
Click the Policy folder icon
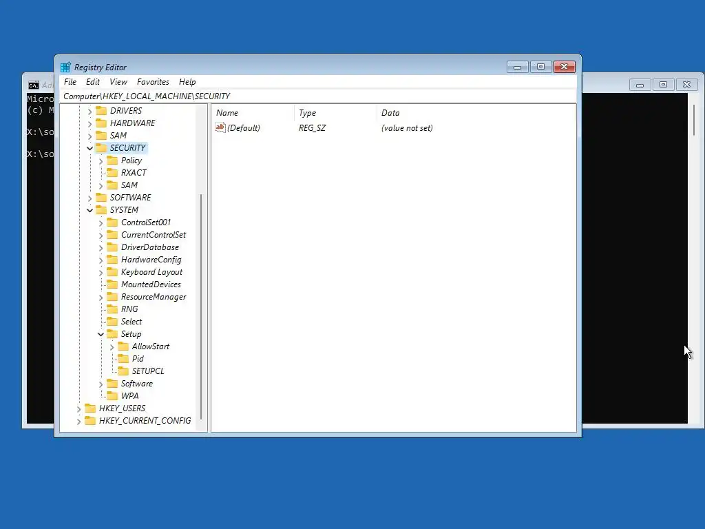click(112, 160)
